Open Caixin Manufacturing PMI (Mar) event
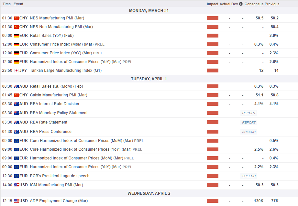 point(58,95)
